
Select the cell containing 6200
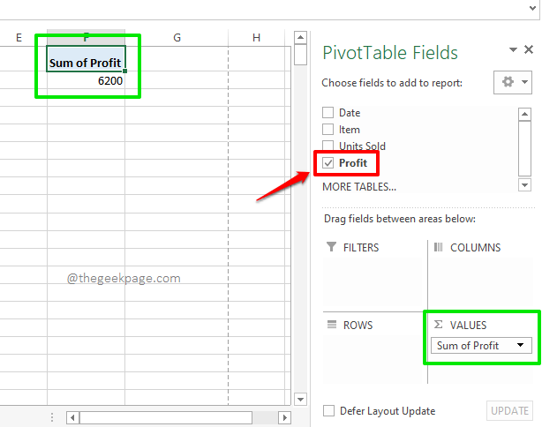coord(87,81)
